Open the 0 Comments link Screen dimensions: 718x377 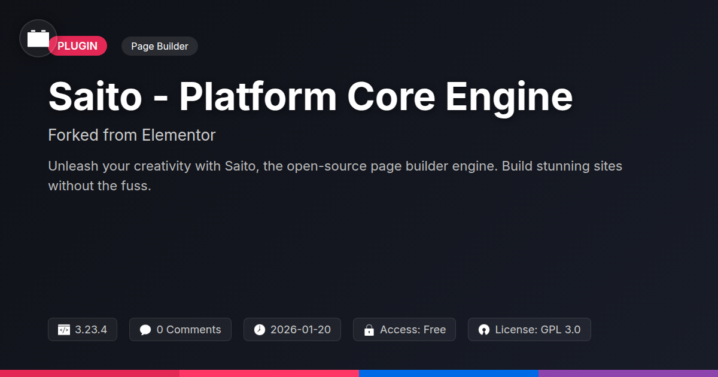click(188, 330)
